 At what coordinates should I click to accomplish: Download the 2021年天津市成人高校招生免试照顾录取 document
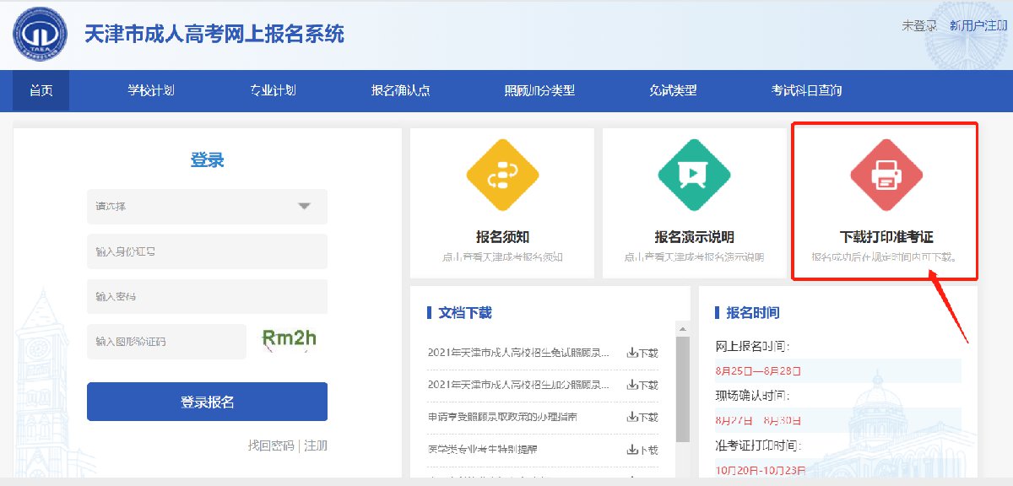[642, 353]
